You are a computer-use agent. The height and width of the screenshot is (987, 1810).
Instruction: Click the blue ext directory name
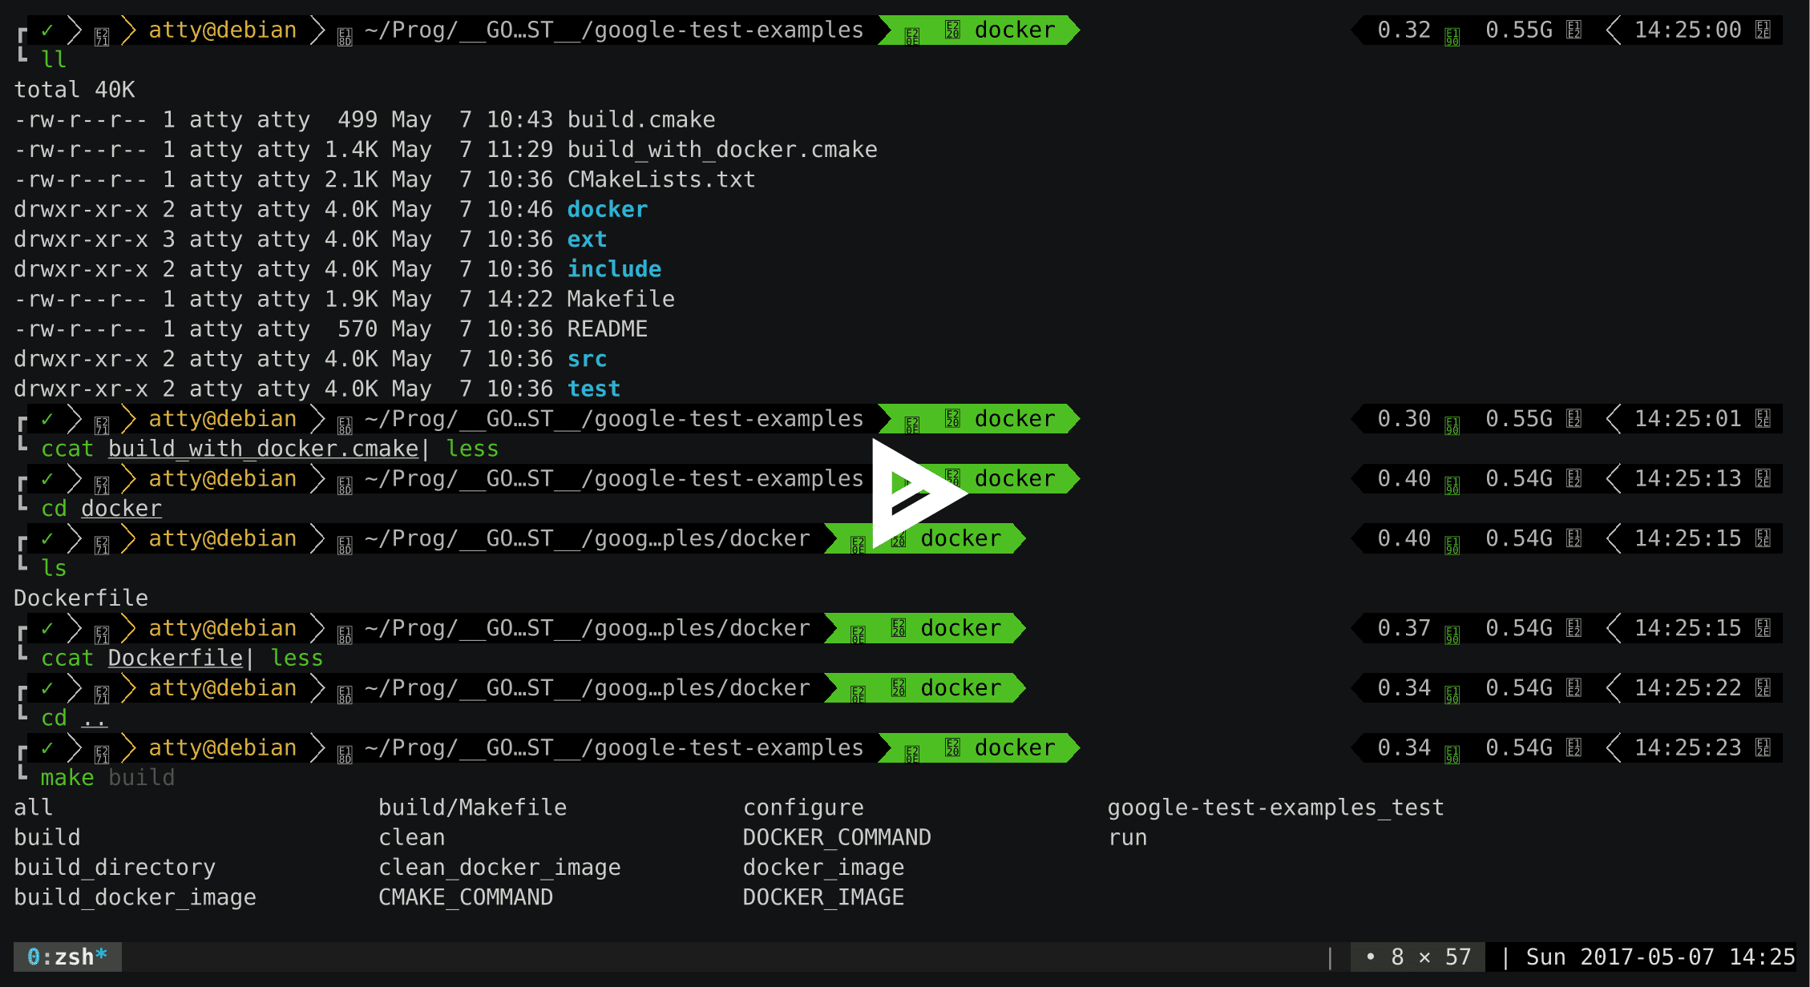point(588,240)
